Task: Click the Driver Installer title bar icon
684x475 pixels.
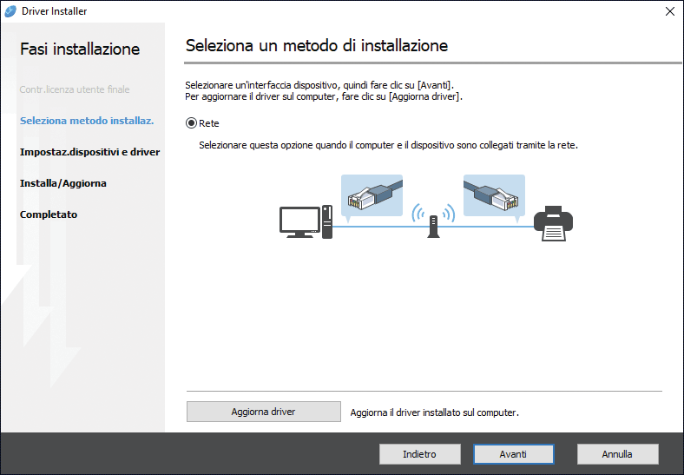Action: [x=10, y=11]
